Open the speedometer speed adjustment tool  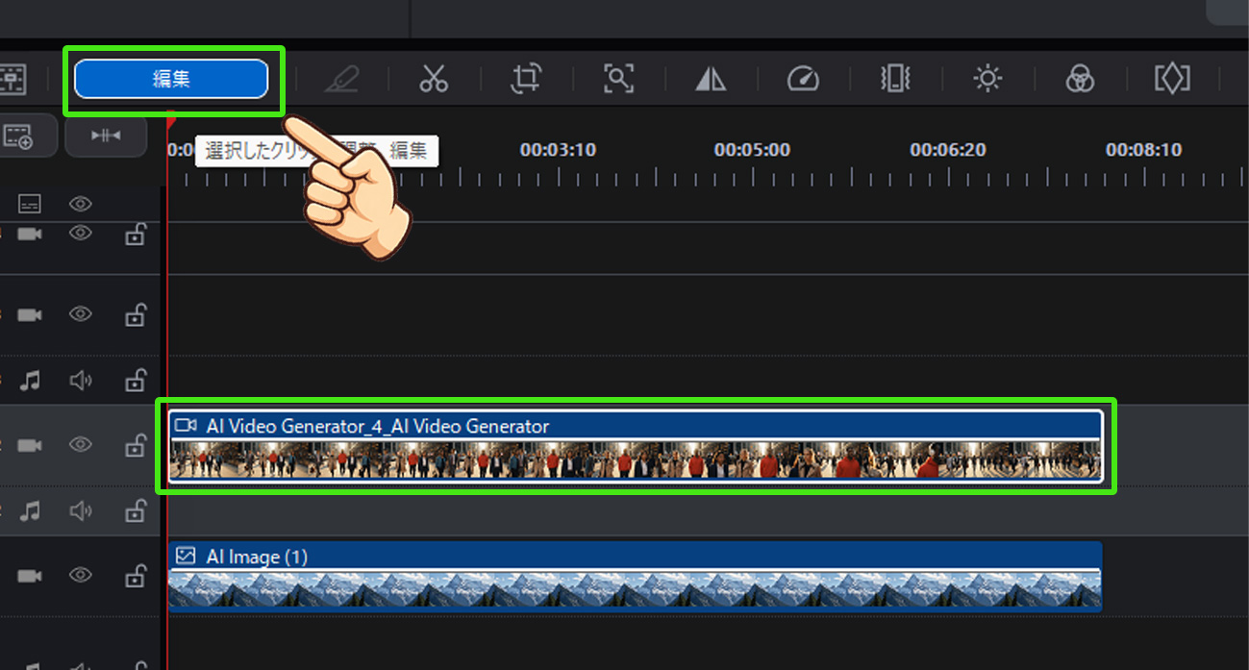803,79
